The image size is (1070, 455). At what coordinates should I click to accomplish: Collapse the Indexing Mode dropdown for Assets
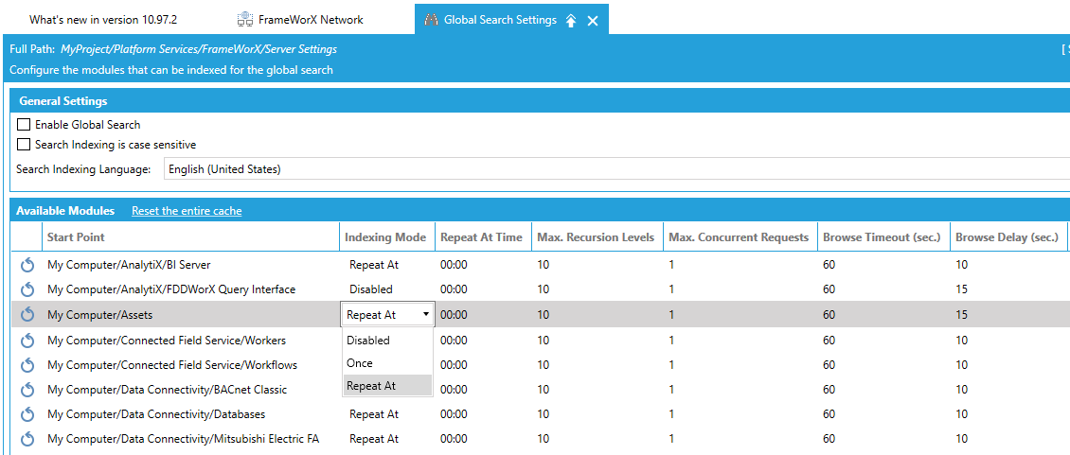point(425,315)
